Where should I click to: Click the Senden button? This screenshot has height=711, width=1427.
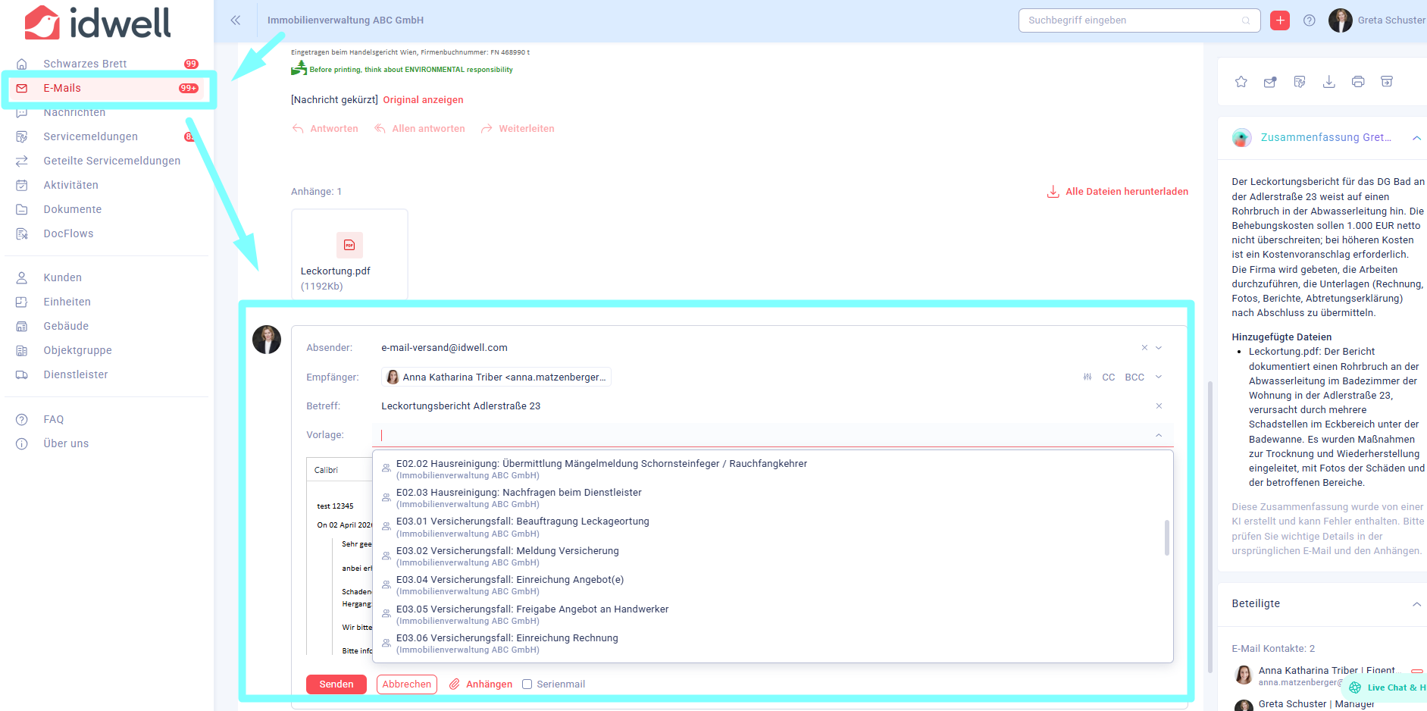(336, 684)
